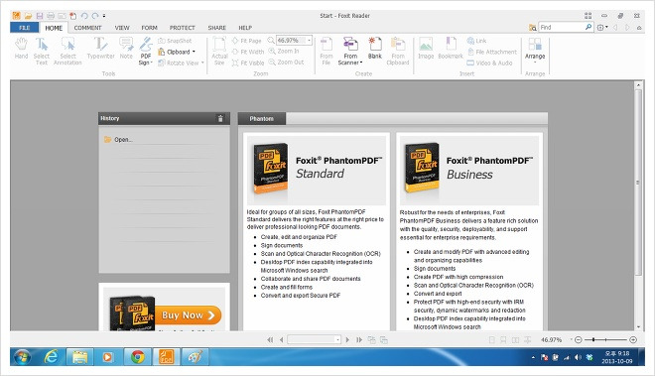Expand the quick access toolbar customize arrow
655x376 pixels.
tap(104, 16)
